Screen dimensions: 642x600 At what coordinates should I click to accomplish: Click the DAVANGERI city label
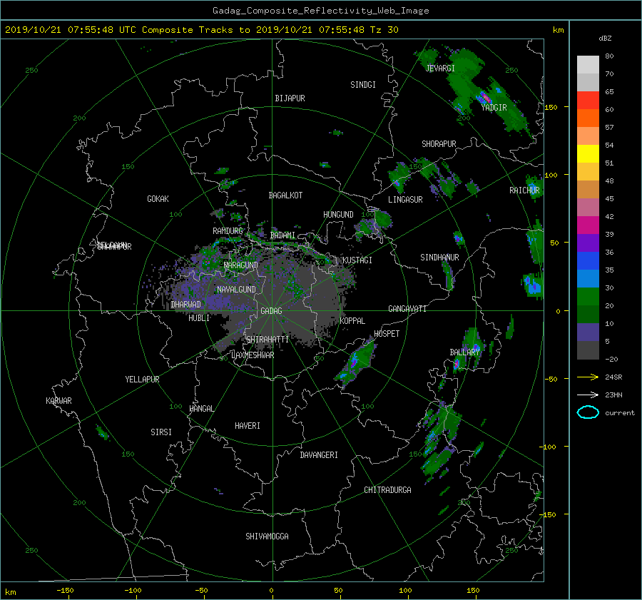coord(319,455)
